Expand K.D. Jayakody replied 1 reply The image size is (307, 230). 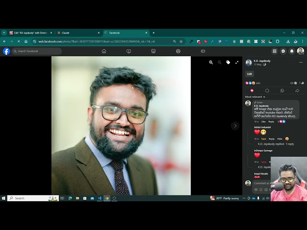(x=276, y=144)
